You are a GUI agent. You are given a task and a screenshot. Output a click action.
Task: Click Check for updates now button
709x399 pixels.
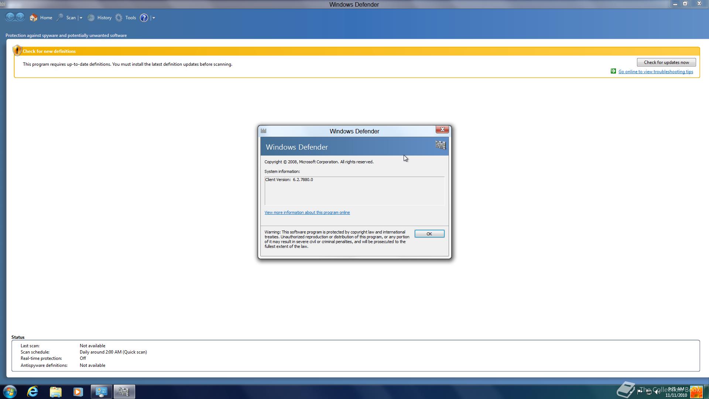[x=666, y=62]
